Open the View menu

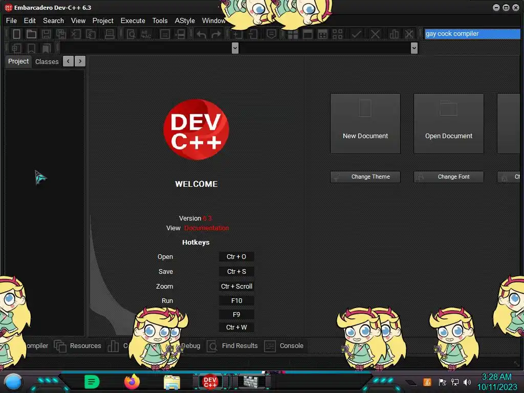point(78,20)
